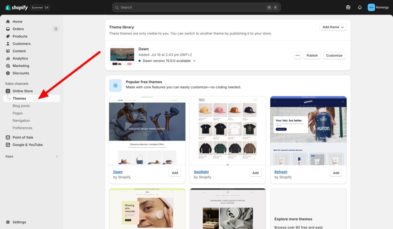The image size is (393, 229).
Task: Click the Home icon in sidebar
Action: tap(8, 21)
